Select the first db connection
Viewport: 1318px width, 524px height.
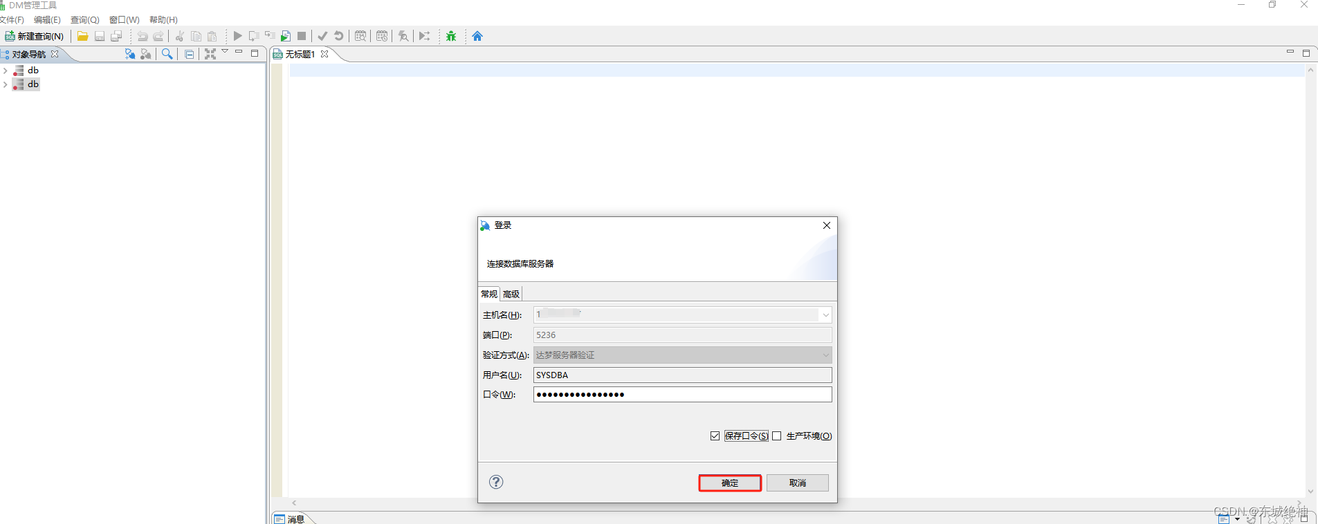coord(26,71)
